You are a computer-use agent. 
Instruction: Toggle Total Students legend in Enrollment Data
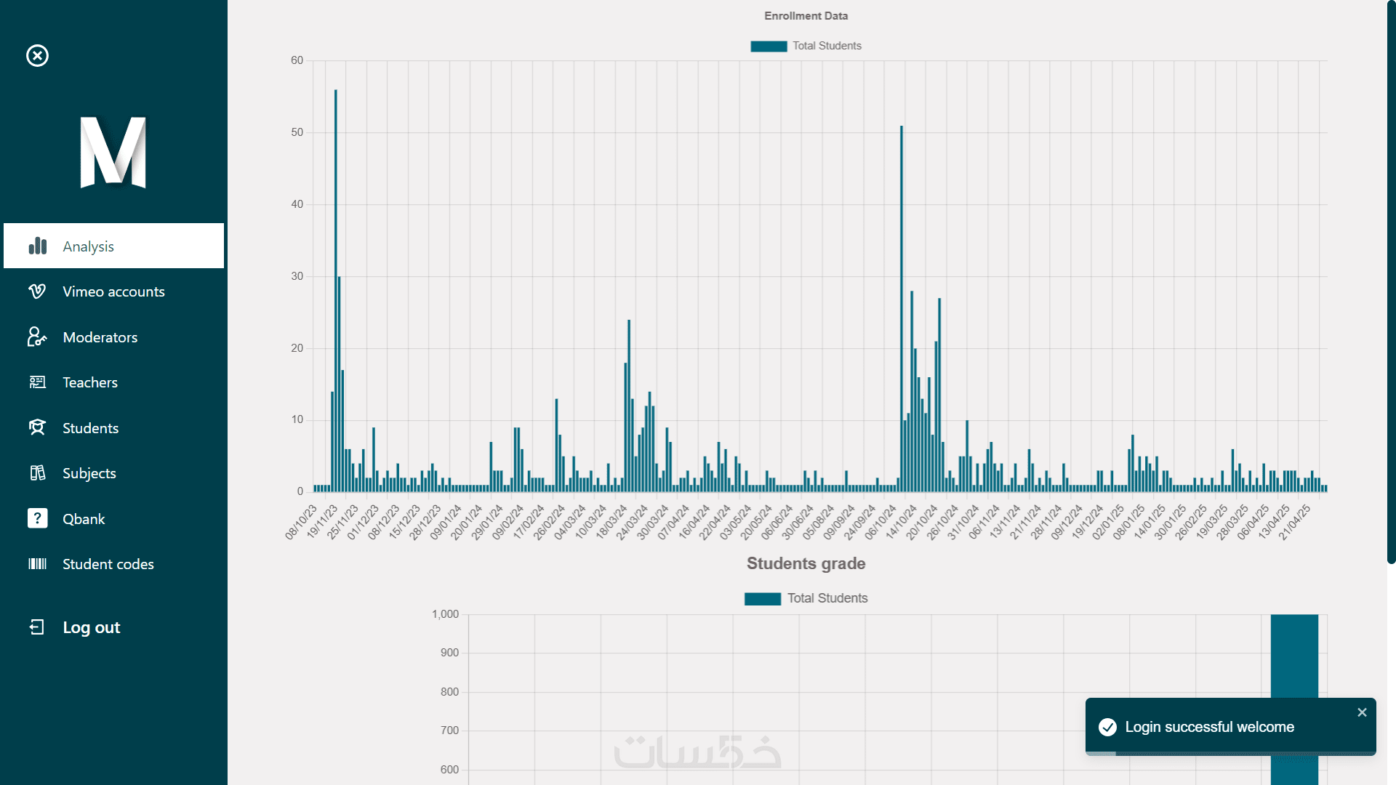tap(806, 46)
